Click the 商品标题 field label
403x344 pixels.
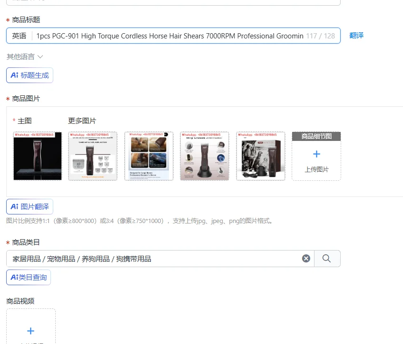click(x=26, y=20)
